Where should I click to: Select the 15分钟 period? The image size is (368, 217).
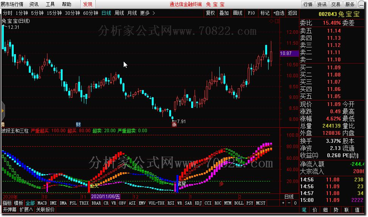(54, 13)
